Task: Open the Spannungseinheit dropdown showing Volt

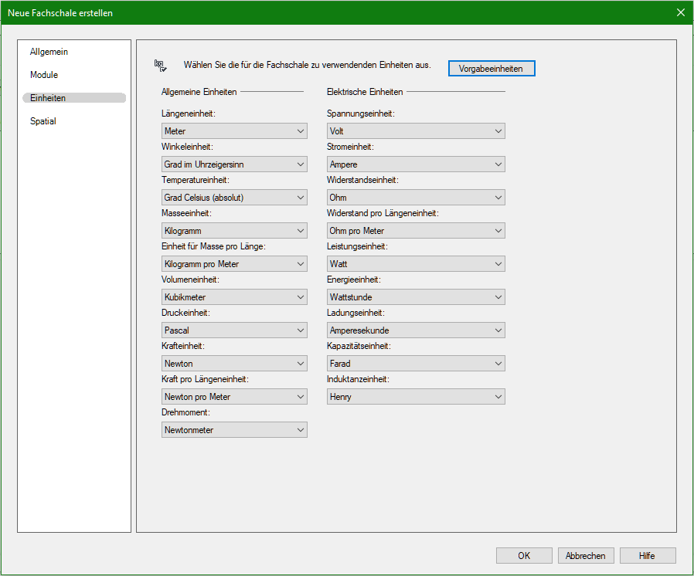Action: (416, 130)
